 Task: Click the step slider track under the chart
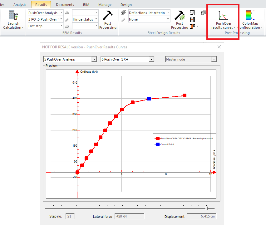tap(125, 208)
